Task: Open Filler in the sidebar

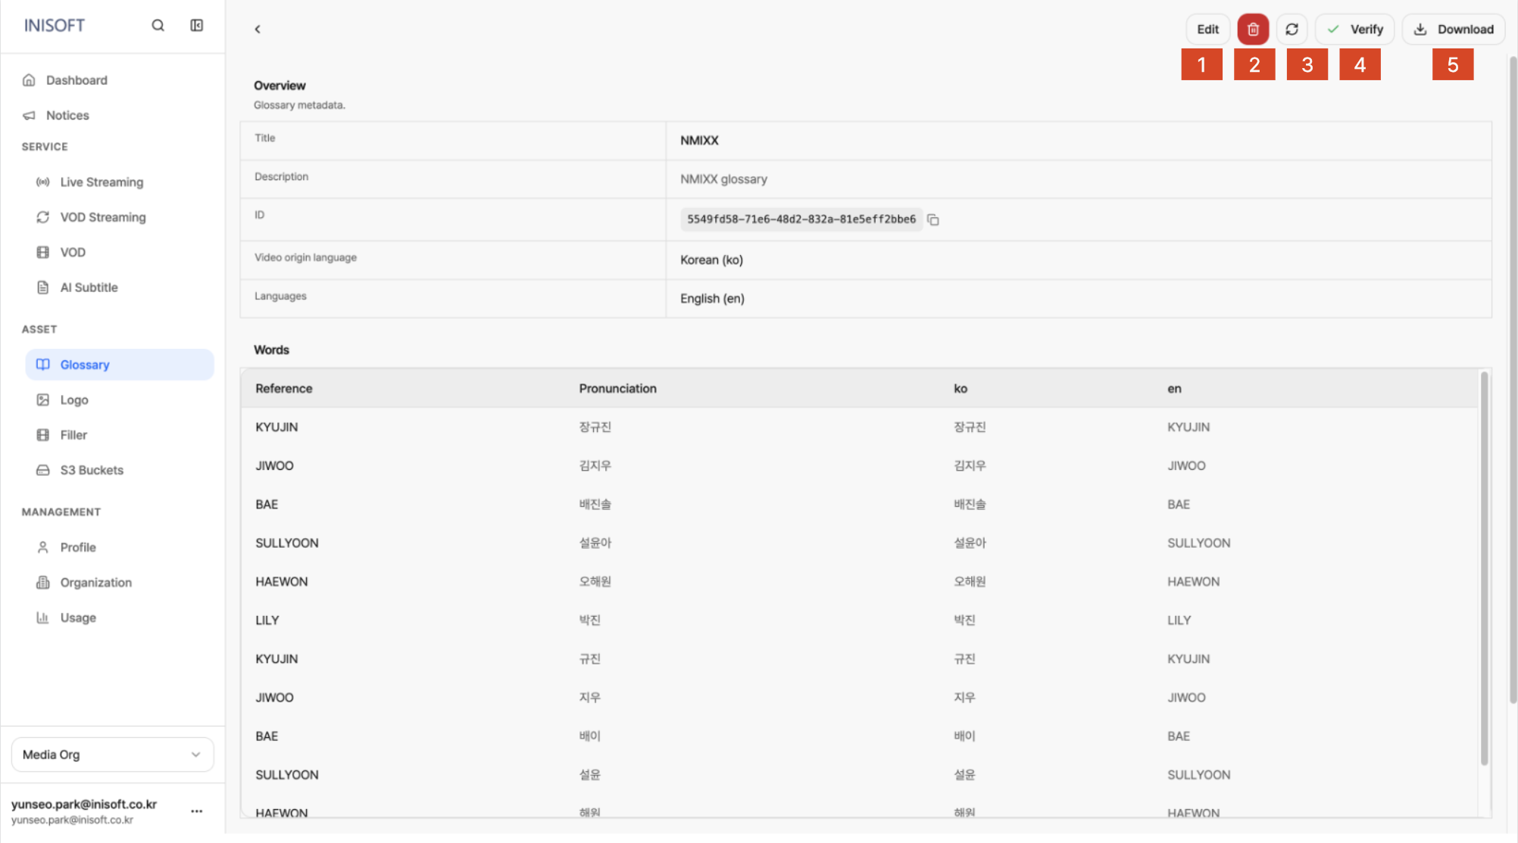Action: pos(120,435)
